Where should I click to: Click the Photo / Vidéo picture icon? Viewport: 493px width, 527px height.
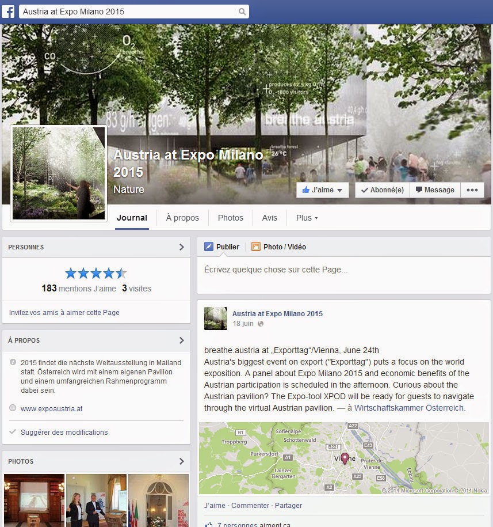point(256,247)
